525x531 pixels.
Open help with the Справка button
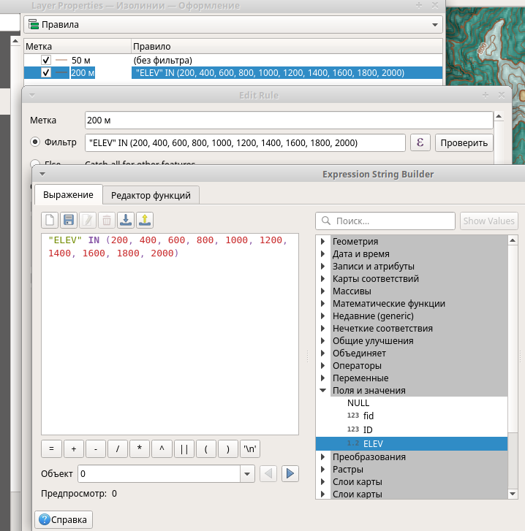tap(64, 520)
